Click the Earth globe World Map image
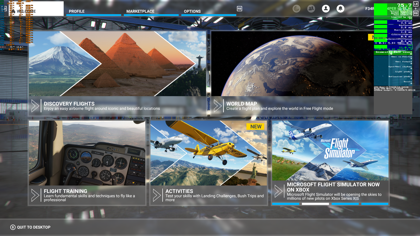420x236 pixels. pos(292,64)
